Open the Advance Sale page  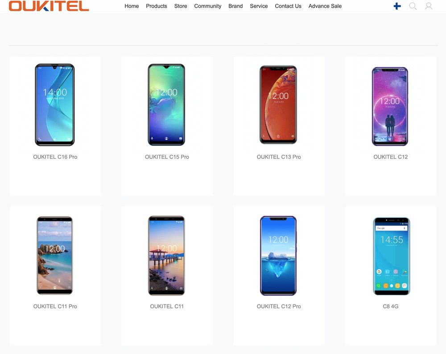pos(325,6)
